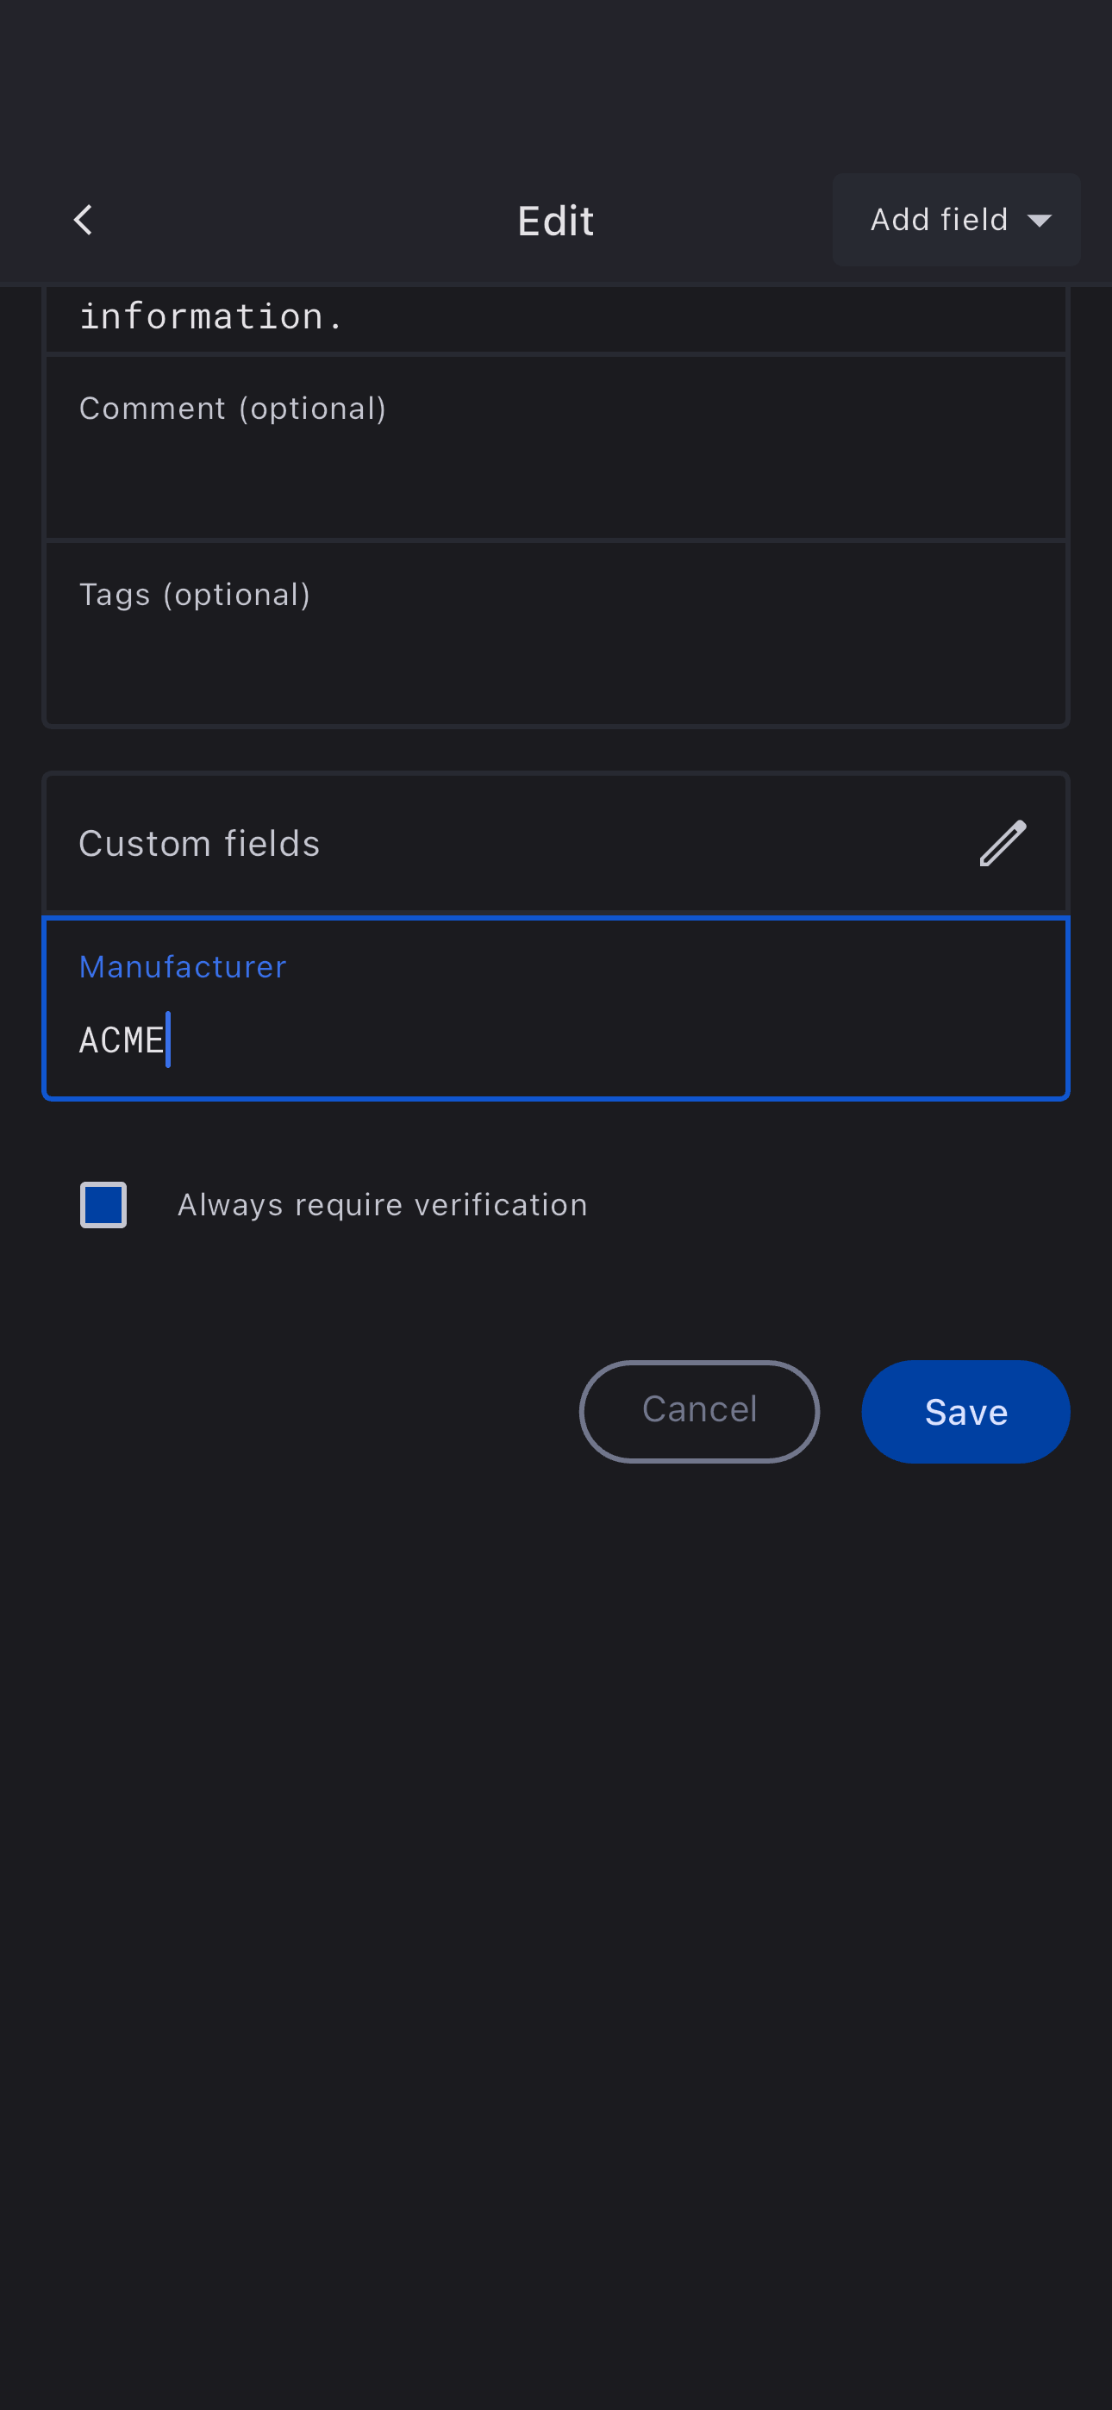The image size is (1112, 2410).
Task: Click the 'Always require verification' label text
Action: coord(382,1205)
